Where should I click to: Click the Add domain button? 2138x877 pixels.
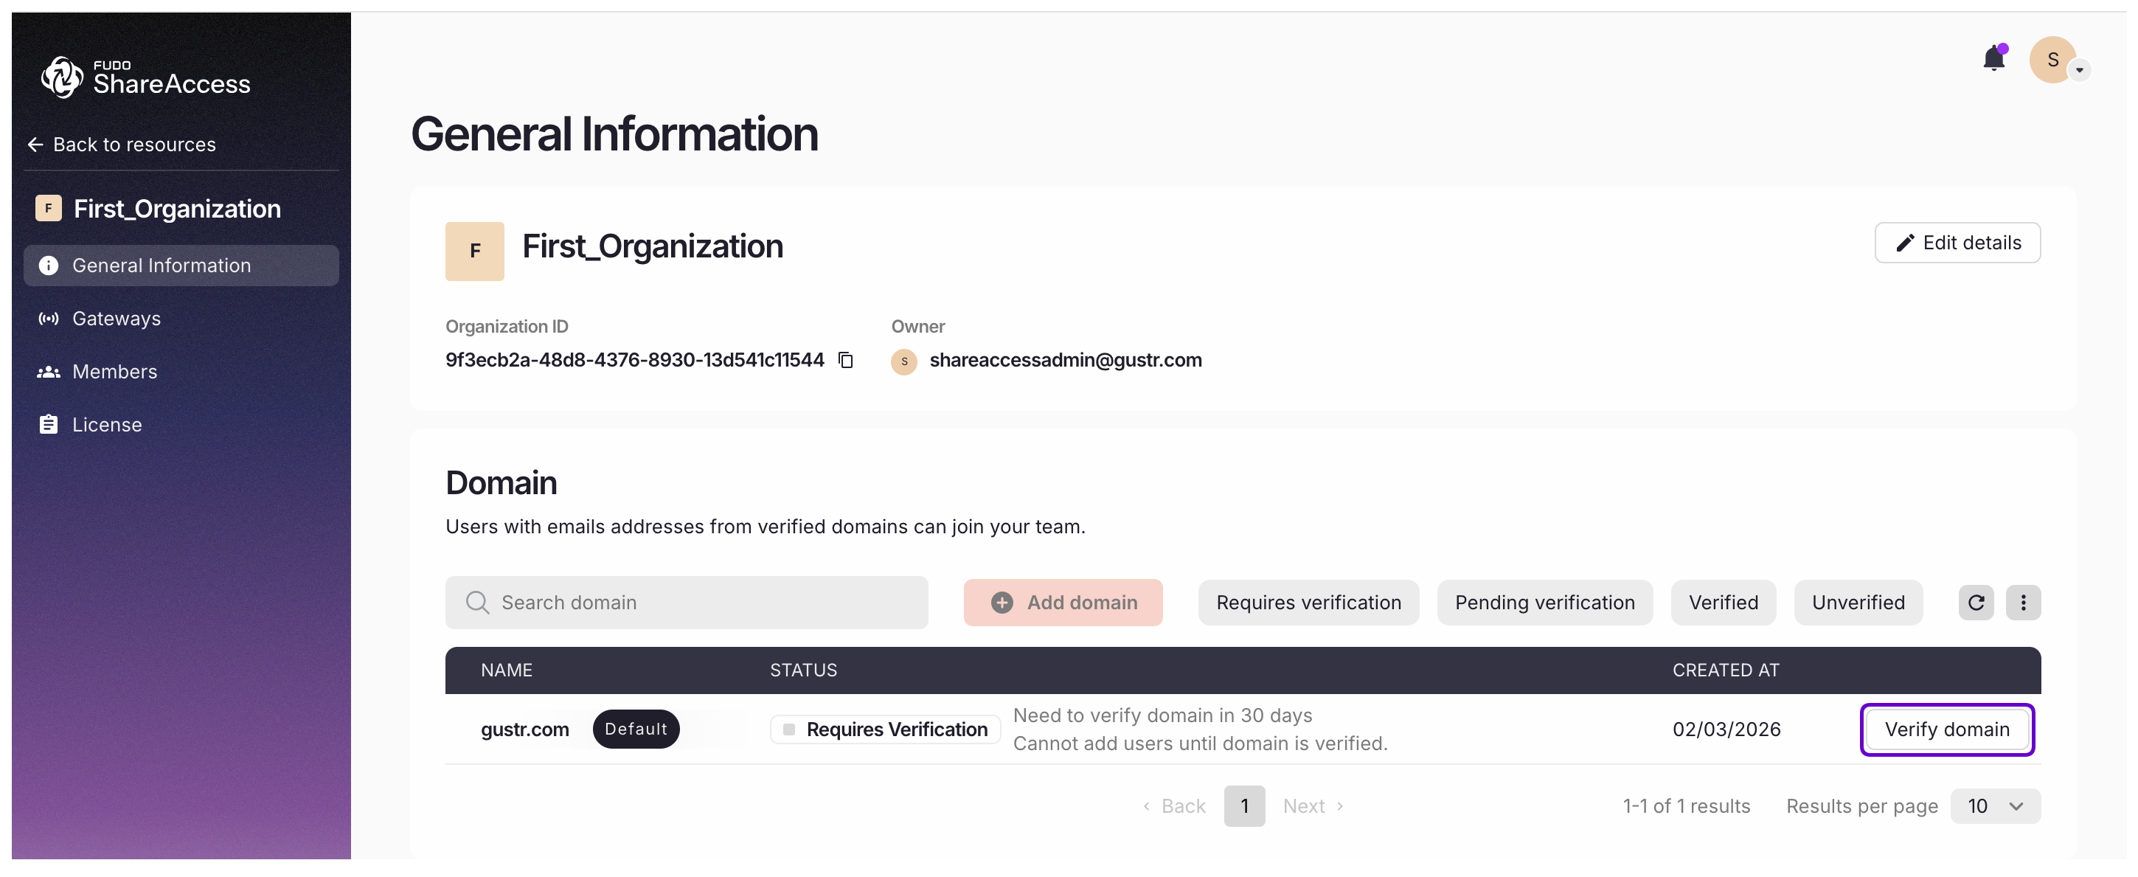(x=1062, y=603)
